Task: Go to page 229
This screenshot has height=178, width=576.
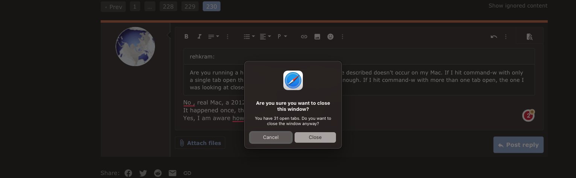Action: tap(190, 6)
